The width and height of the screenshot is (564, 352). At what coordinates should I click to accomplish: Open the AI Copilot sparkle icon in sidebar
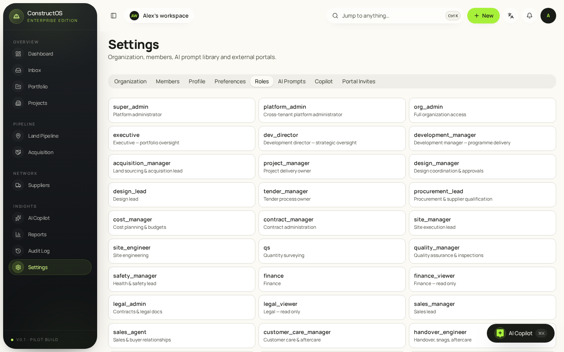(x=18, y=218)
